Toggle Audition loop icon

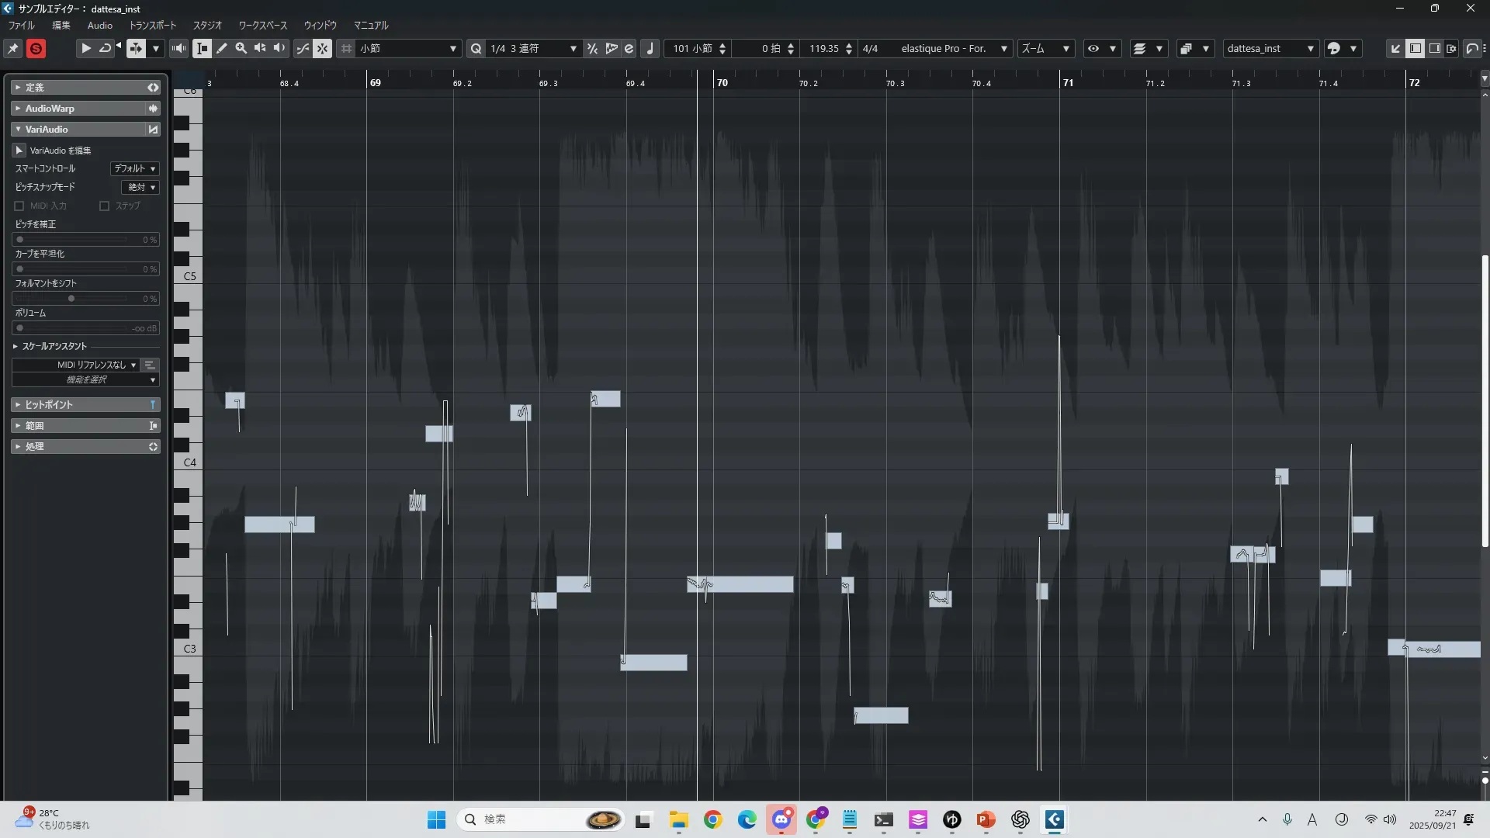coord(105,48)
